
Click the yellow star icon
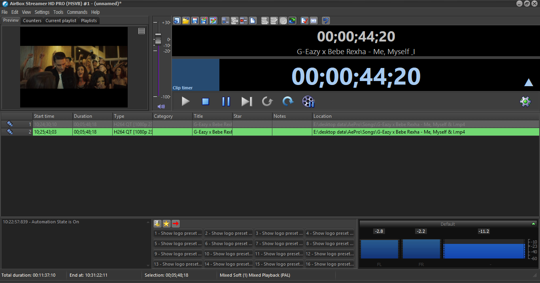166,224
